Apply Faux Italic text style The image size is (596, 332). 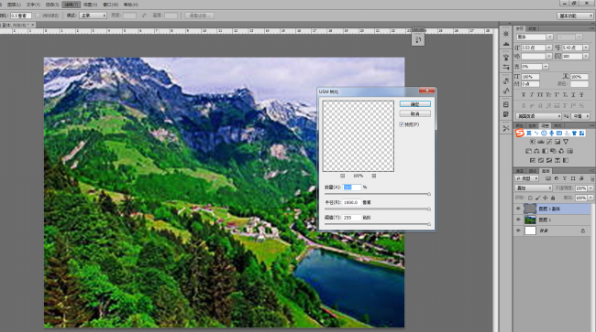tap(532, 95)
